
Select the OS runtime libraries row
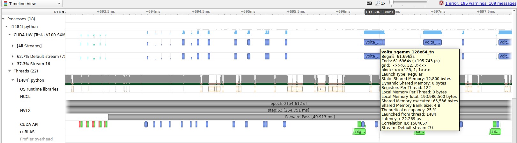tap(39, 89)
